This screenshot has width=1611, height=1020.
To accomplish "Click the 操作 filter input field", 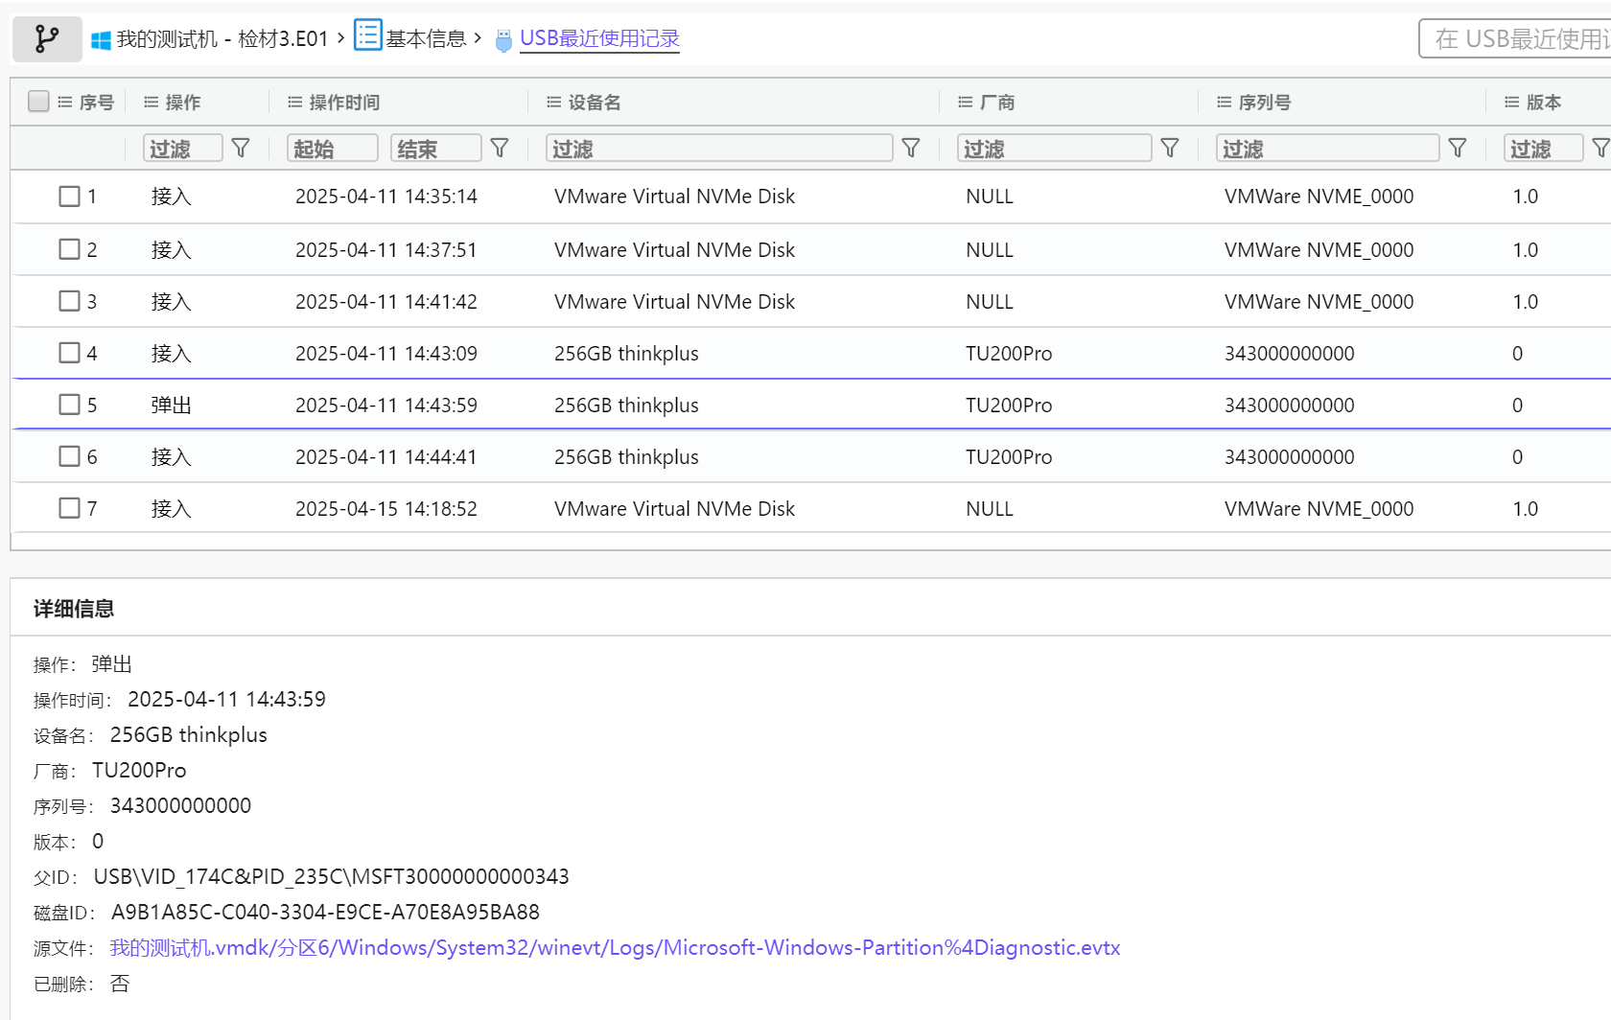I will pos(183,148).
